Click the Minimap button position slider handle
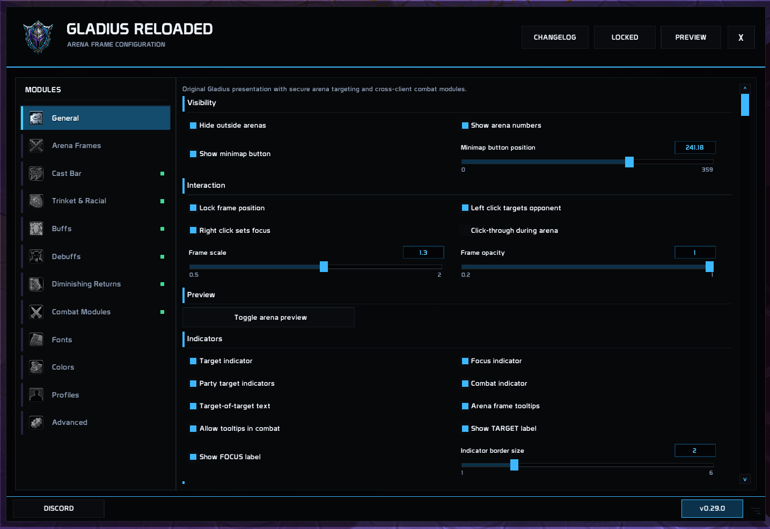This screenshot has height=529, width=770. (629, 162)
